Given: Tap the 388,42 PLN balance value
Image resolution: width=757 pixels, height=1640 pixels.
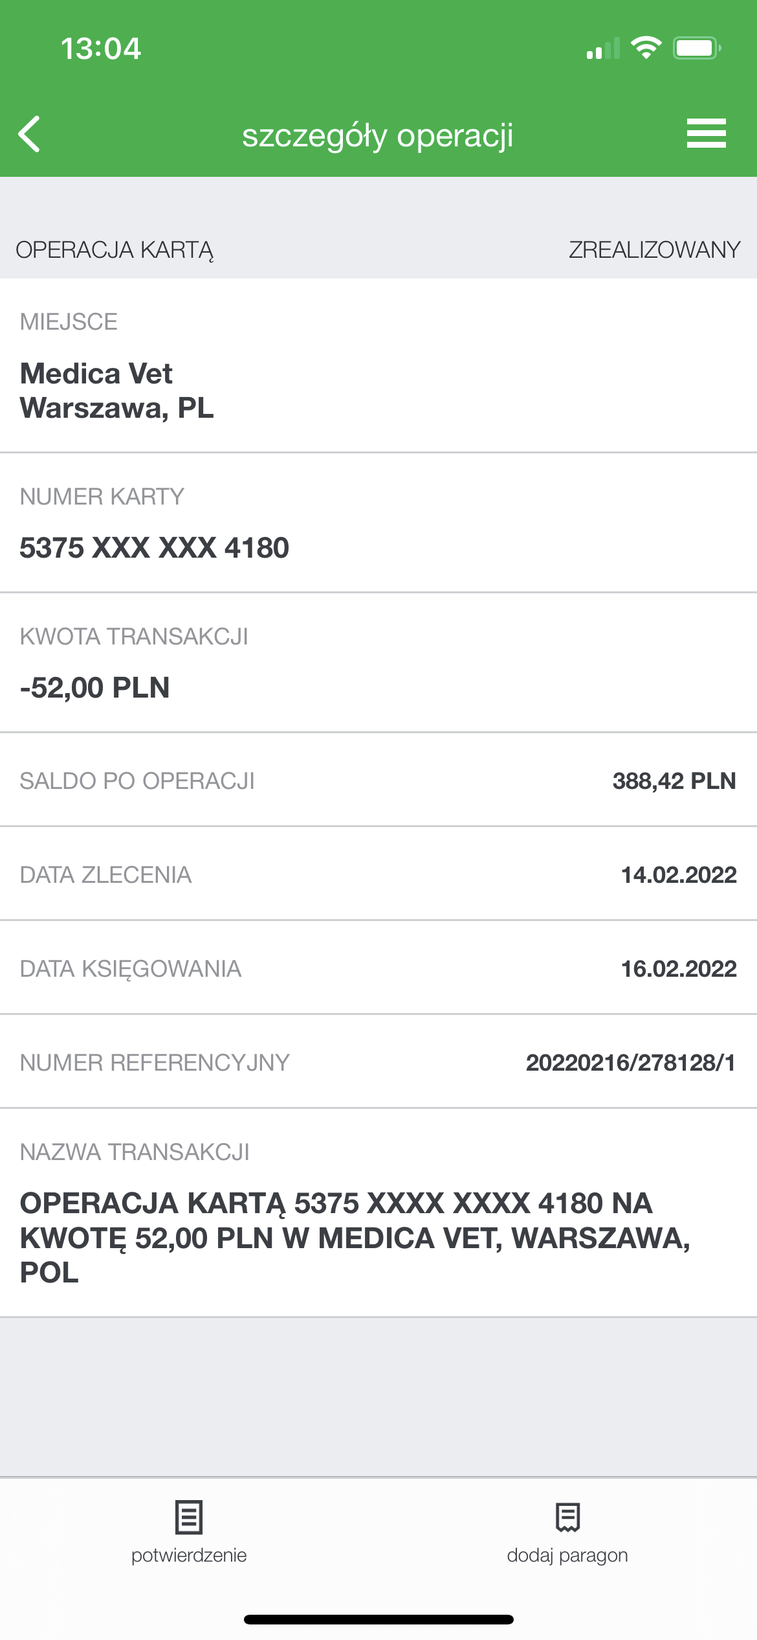Looking at the screenshot, I should coord(674,780).
